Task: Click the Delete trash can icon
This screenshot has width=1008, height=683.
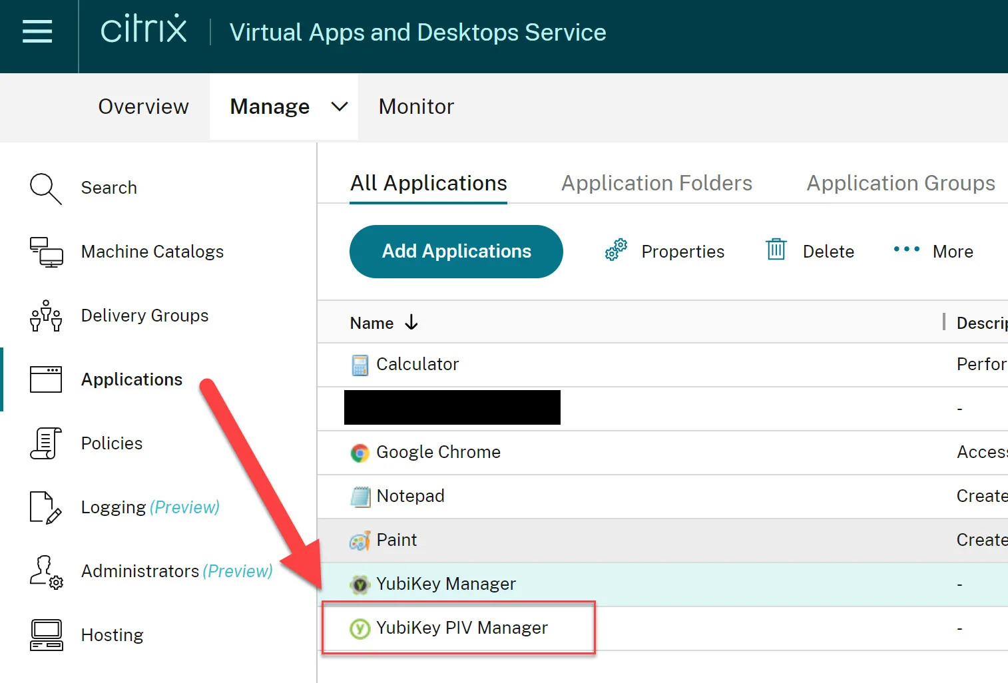Action: (x=776, y=250)
